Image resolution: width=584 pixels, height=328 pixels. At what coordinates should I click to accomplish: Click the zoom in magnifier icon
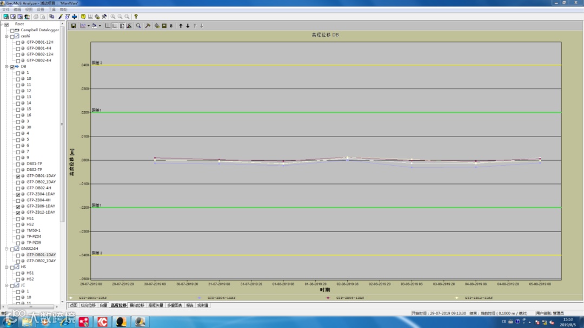113,17
